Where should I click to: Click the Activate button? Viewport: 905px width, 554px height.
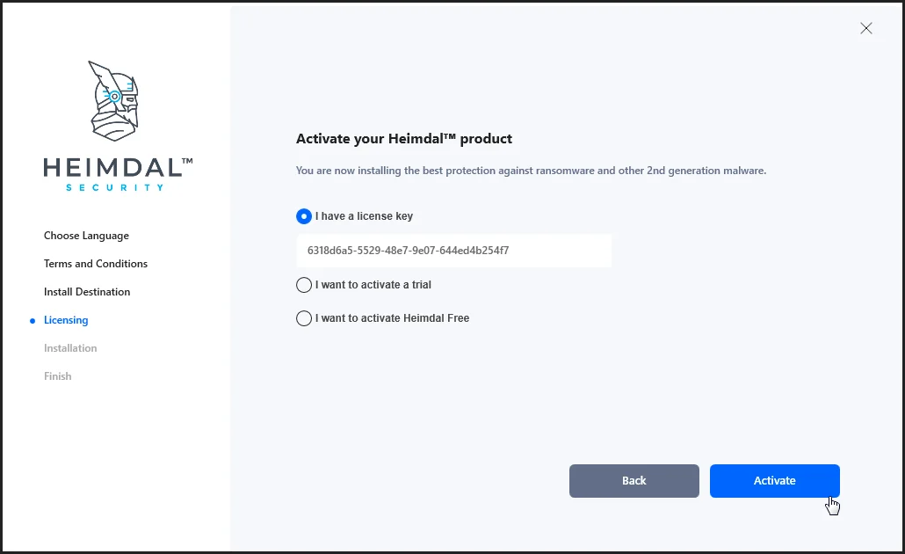pos(775,481)
